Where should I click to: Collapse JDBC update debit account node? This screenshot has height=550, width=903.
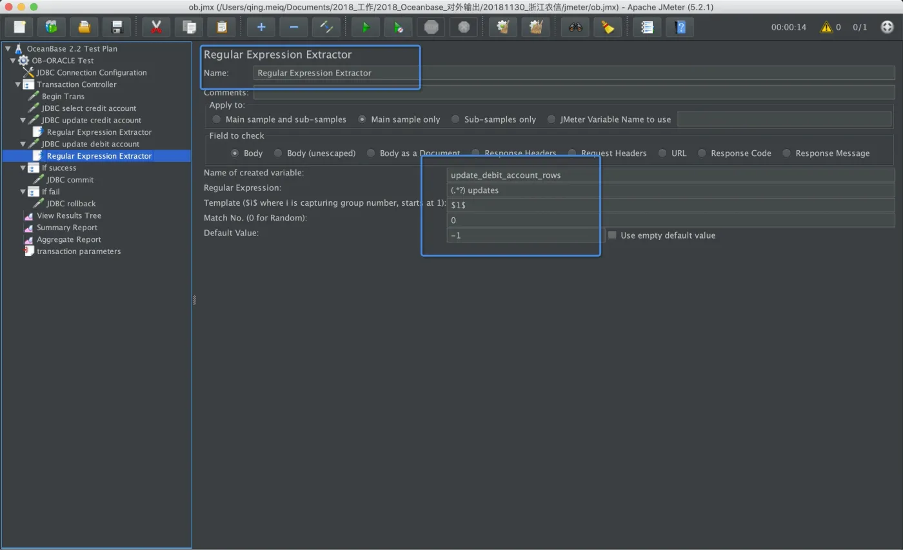click(23, 144)
